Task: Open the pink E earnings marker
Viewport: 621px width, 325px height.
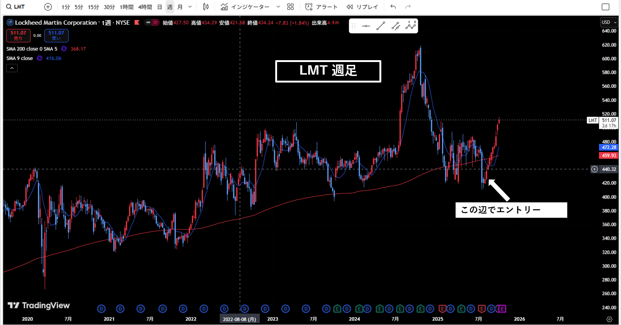Action: [502, 308]
